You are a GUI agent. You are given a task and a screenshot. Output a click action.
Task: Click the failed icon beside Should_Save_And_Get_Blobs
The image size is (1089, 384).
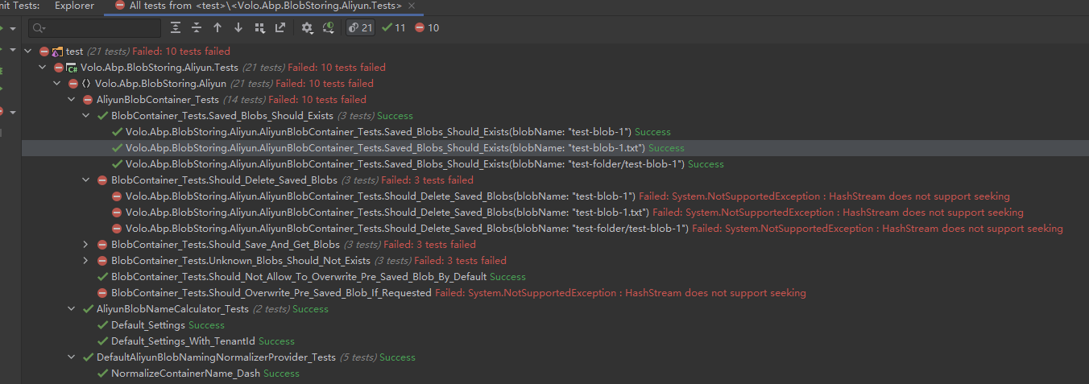pos(102,245)
